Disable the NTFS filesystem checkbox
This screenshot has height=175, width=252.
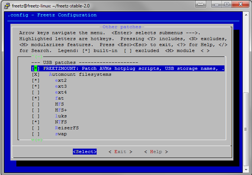36,122
